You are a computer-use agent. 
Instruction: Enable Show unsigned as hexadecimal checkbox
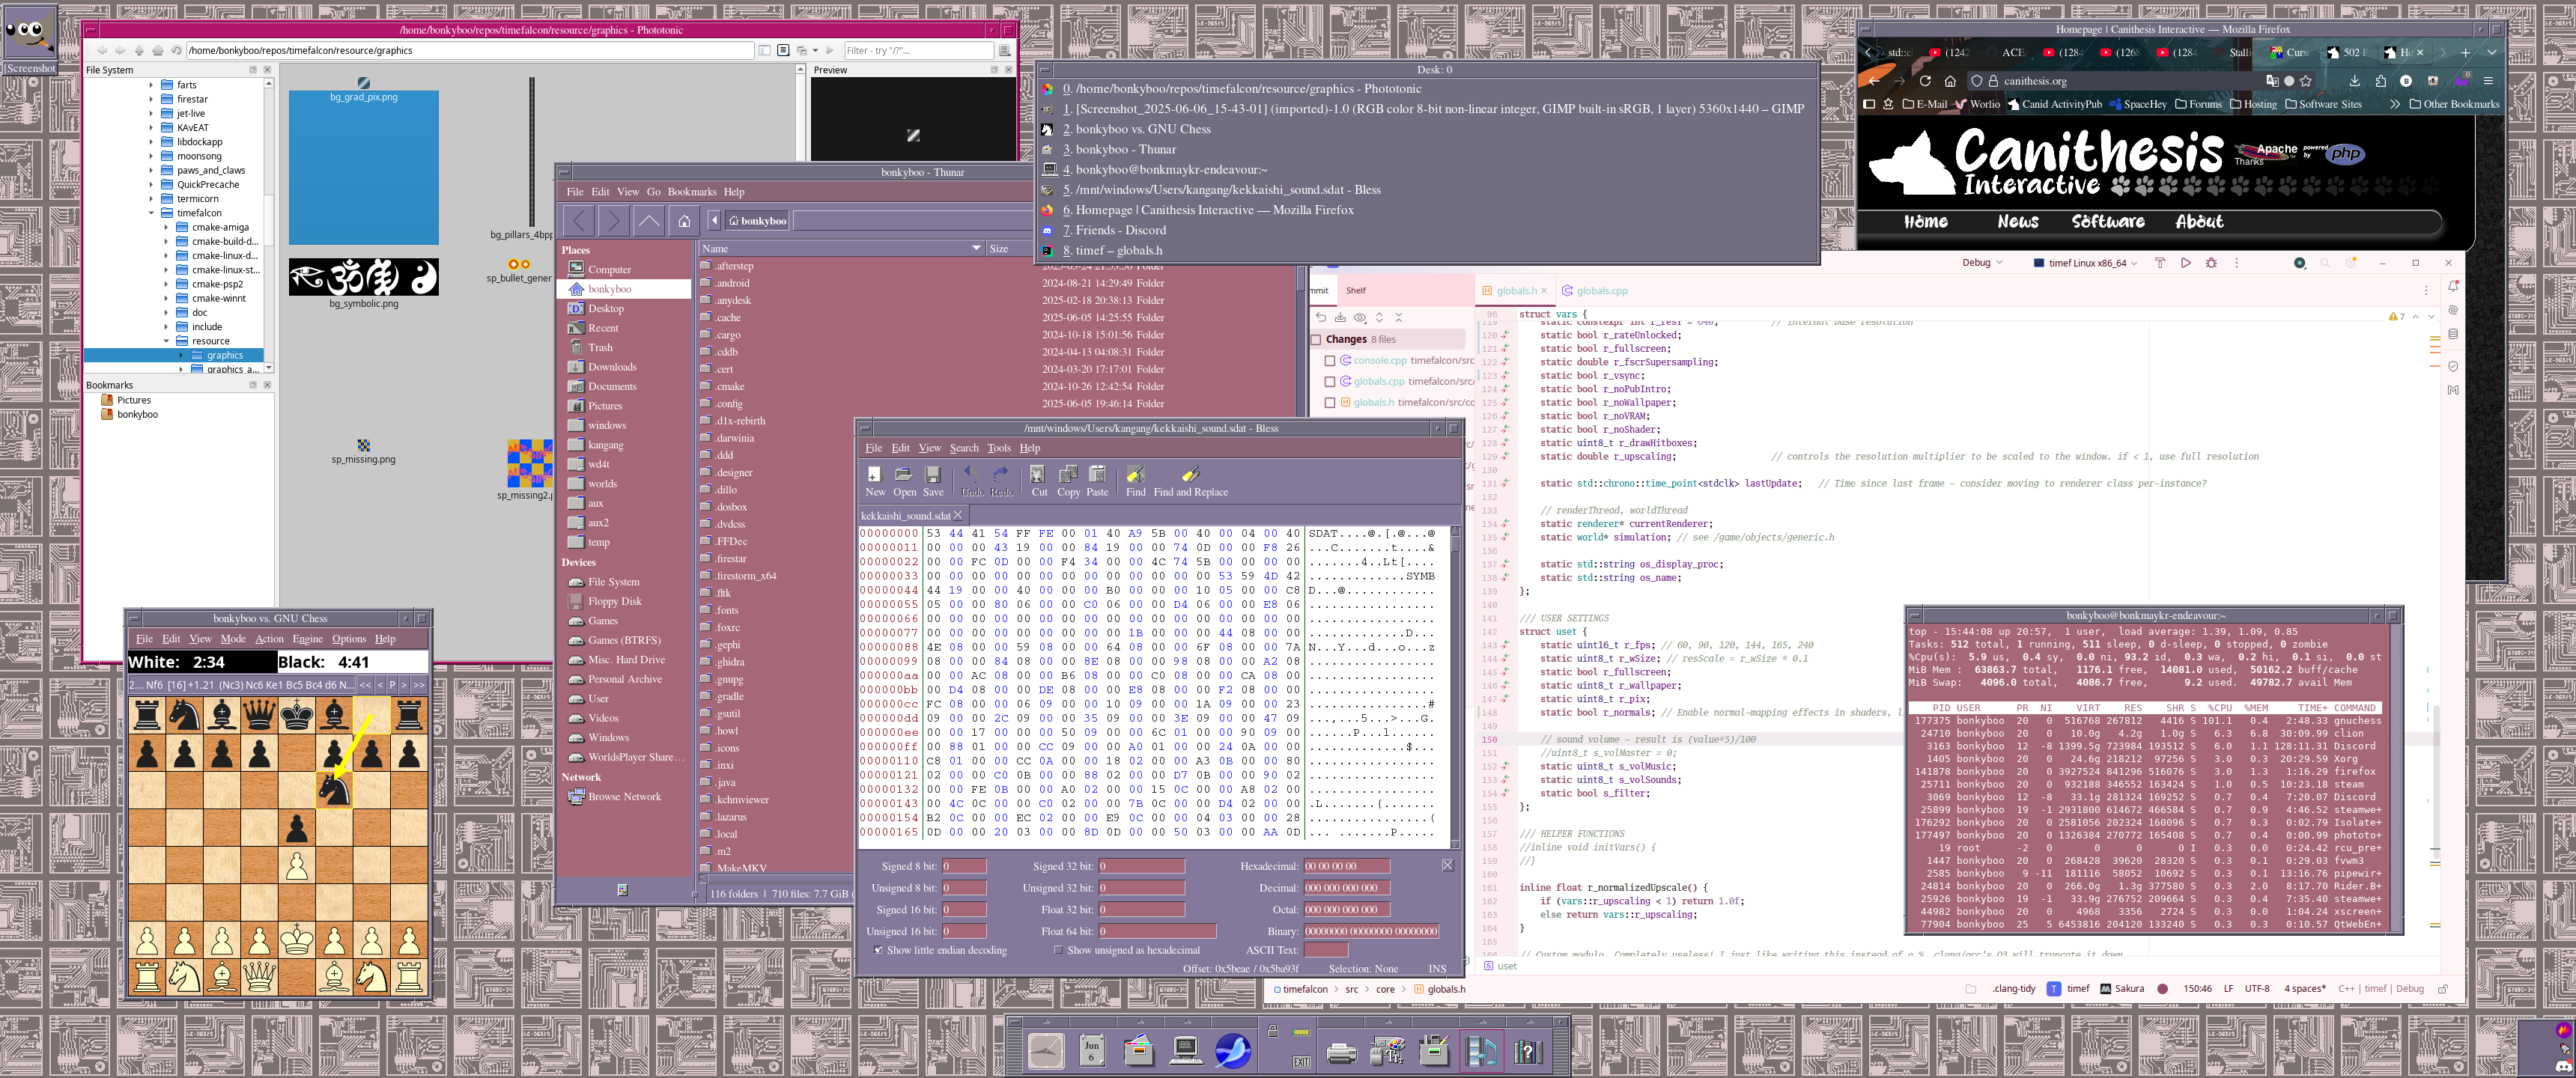pyautogui.click(x=1058, y=950)
